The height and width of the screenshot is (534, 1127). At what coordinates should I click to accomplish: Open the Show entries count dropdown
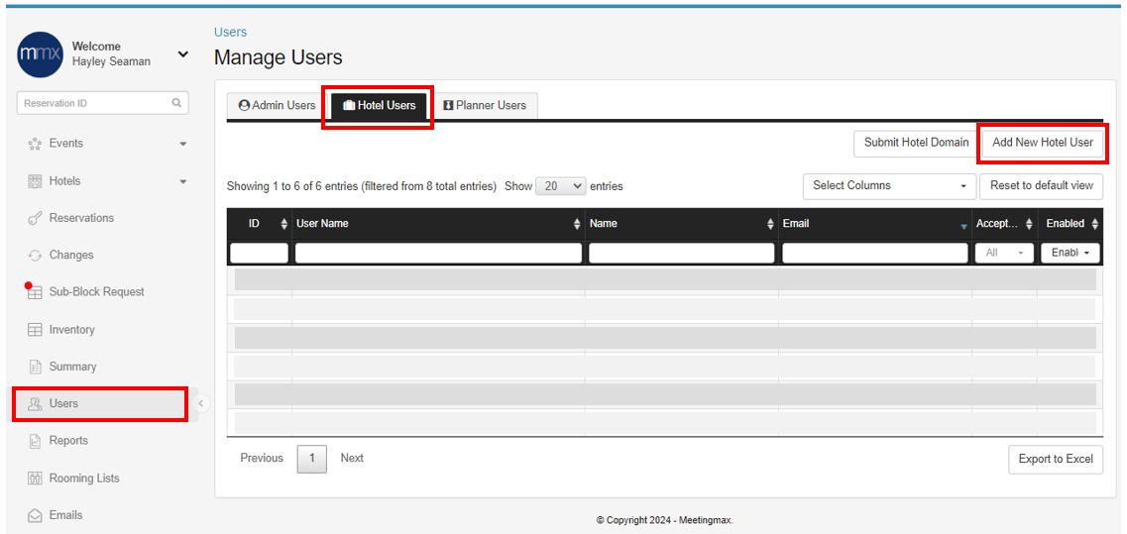tap(561, 186)
